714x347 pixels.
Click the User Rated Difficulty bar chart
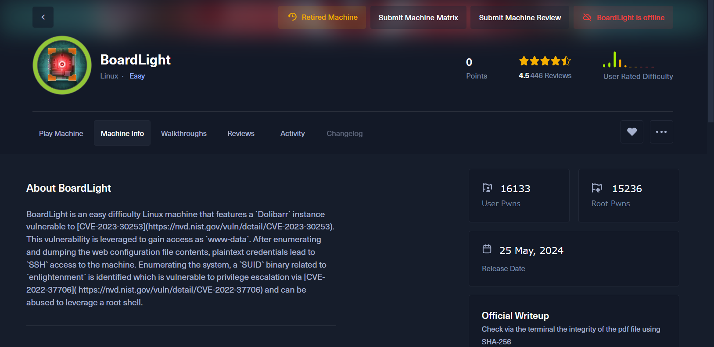pos(628,60)
